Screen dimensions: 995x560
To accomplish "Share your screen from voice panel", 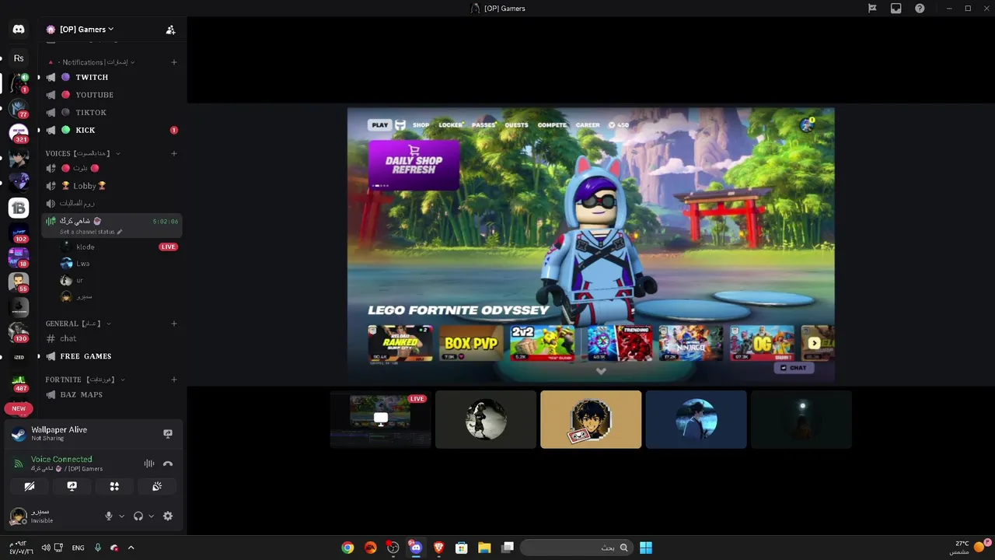I will (x=72, y=486).
